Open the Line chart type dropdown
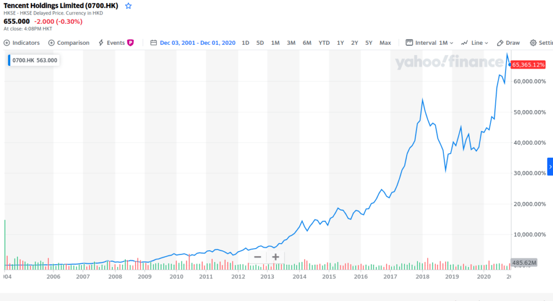Screen dimensions: 553x301 click(475, 43)
